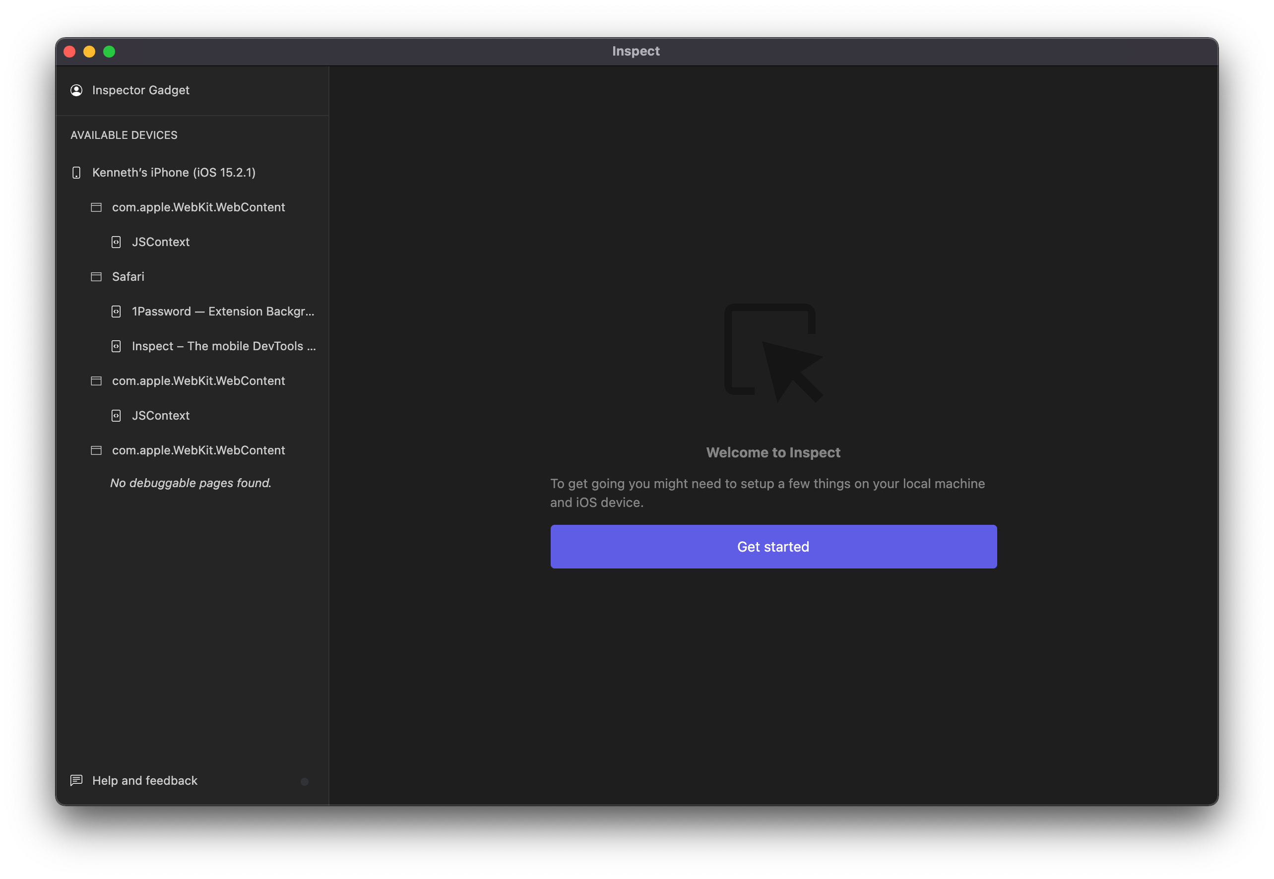Open the first JSContext page
Viewport: 1274px width, 879px height.
point(160,243)
